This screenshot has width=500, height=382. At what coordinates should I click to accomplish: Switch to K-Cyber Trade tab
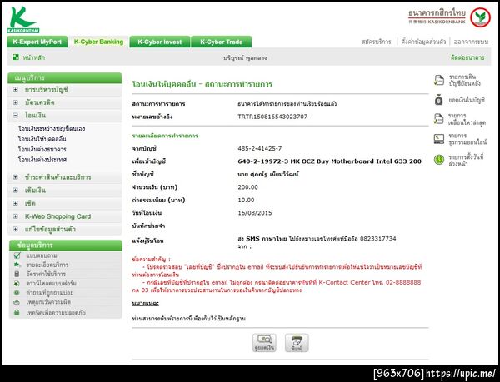click(x=222, y=42)
